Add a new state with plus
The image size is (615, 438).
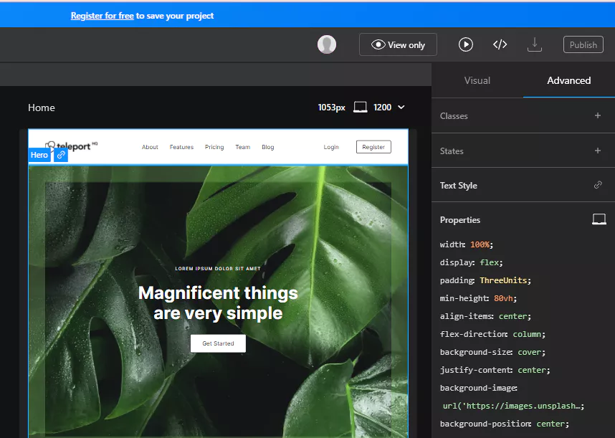coord(598,151)
